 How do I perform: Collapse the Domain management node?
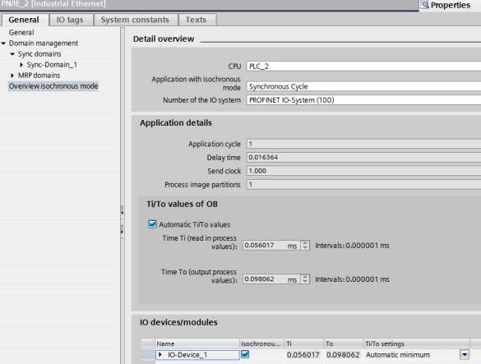3,44
